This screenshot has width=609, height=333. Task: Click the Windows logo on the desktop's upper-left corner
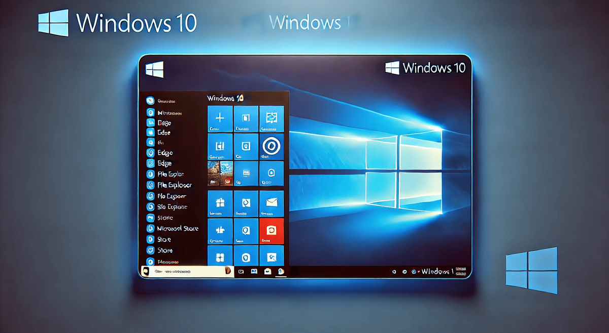tap(155, 70)
